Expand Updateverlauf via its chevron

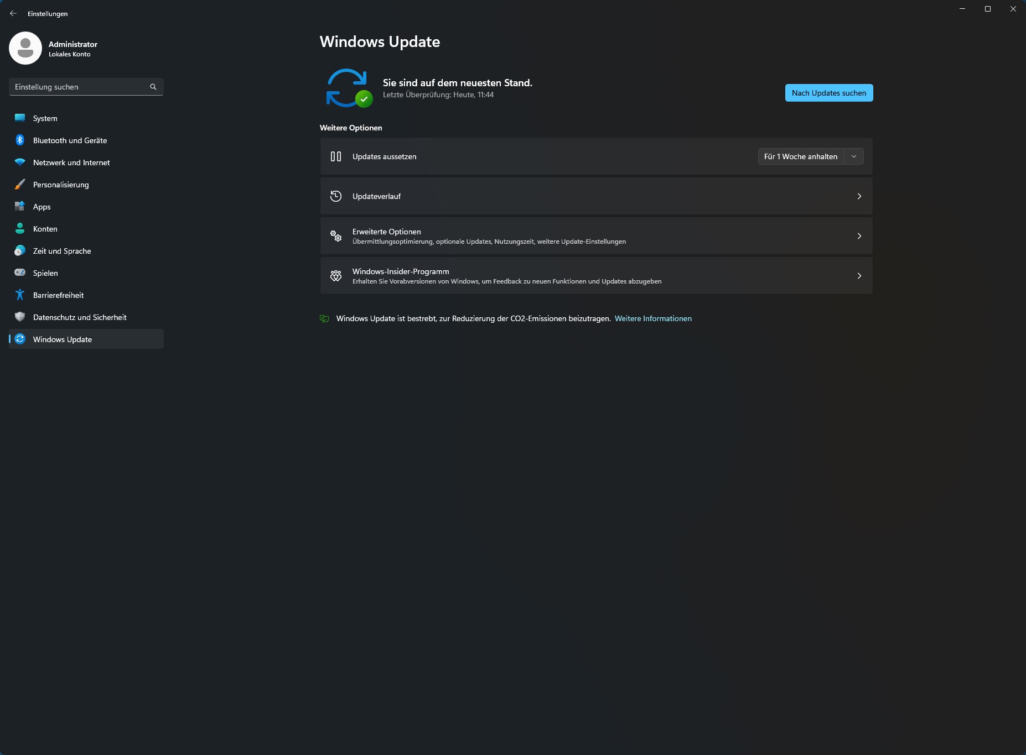tap(859, 196)
